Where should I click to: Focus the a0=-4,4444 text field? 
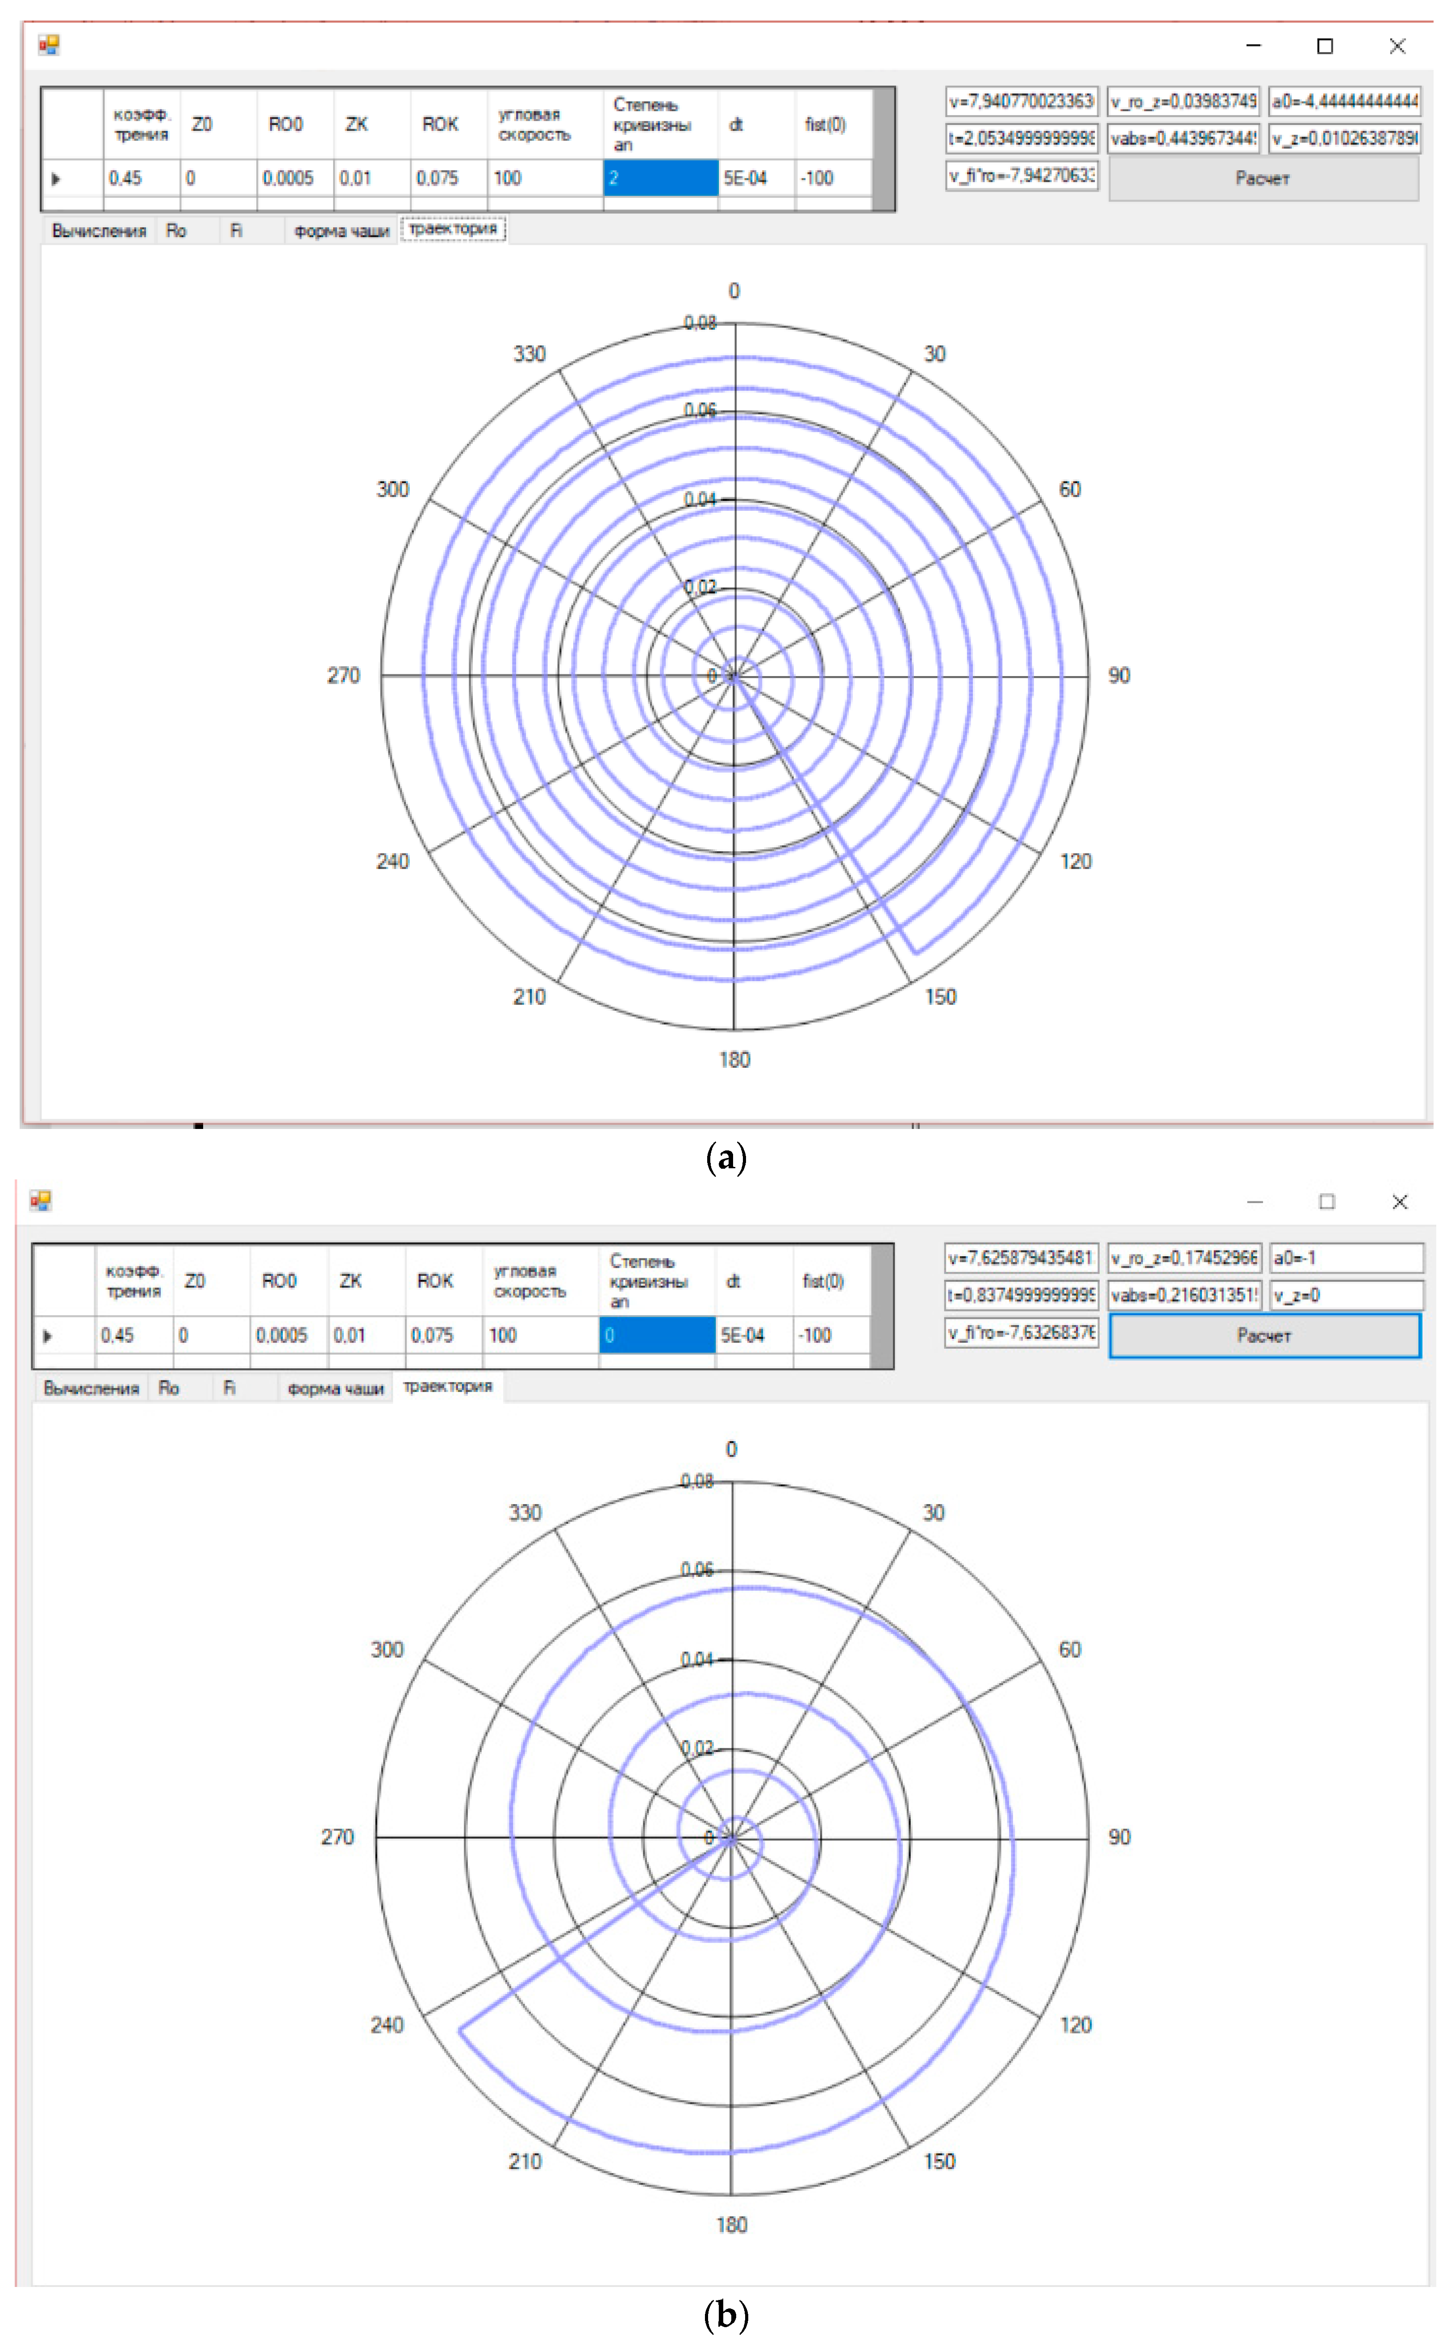(x=1345, y=101)
